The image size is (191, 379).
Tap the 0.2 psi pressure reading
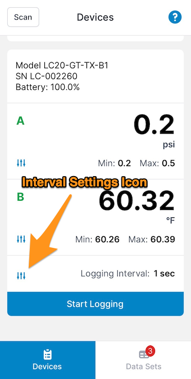pos(154,130)
